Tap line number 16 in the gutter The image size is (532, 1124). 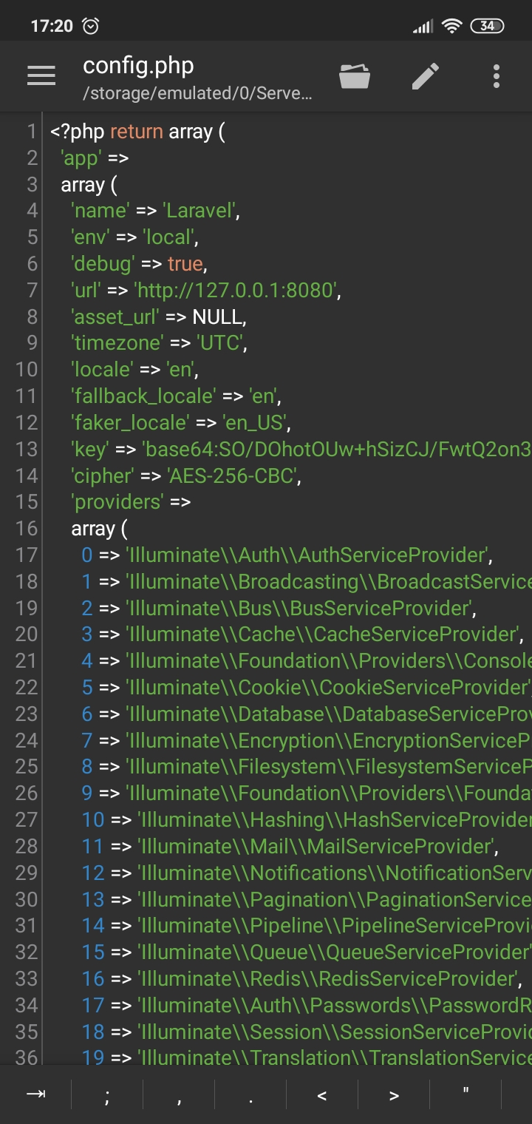click(26, 529)
